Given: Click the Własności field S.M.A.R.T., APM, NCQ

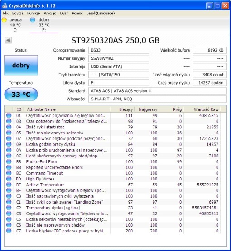Looking at the screenshot, I should coord(158,99).
